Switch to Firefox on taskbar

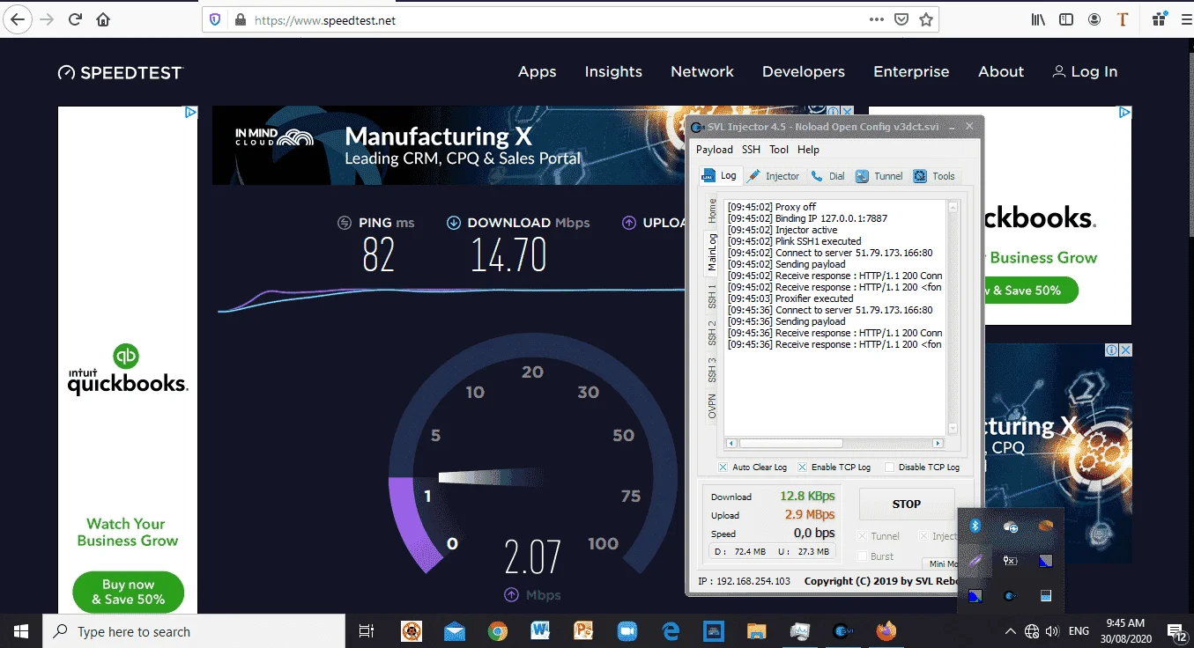(886, 631)
